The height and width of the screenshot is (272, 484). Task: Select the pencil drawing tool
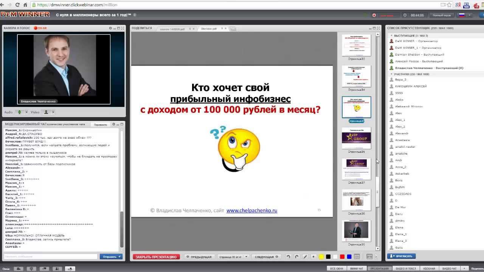pos(306,257)
